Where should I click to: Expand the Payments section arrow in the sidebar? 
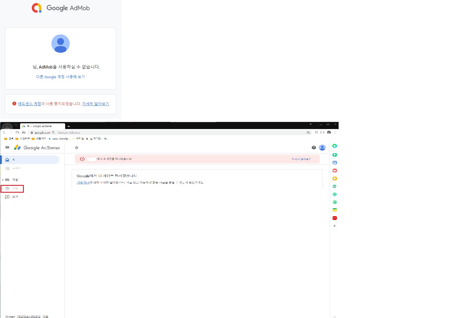coord(3,180)
